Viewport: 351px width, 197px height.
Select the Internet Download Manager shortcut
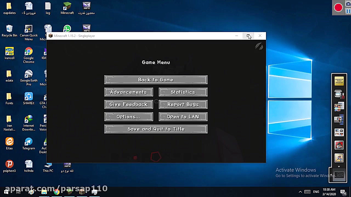(x=29, y=123)
